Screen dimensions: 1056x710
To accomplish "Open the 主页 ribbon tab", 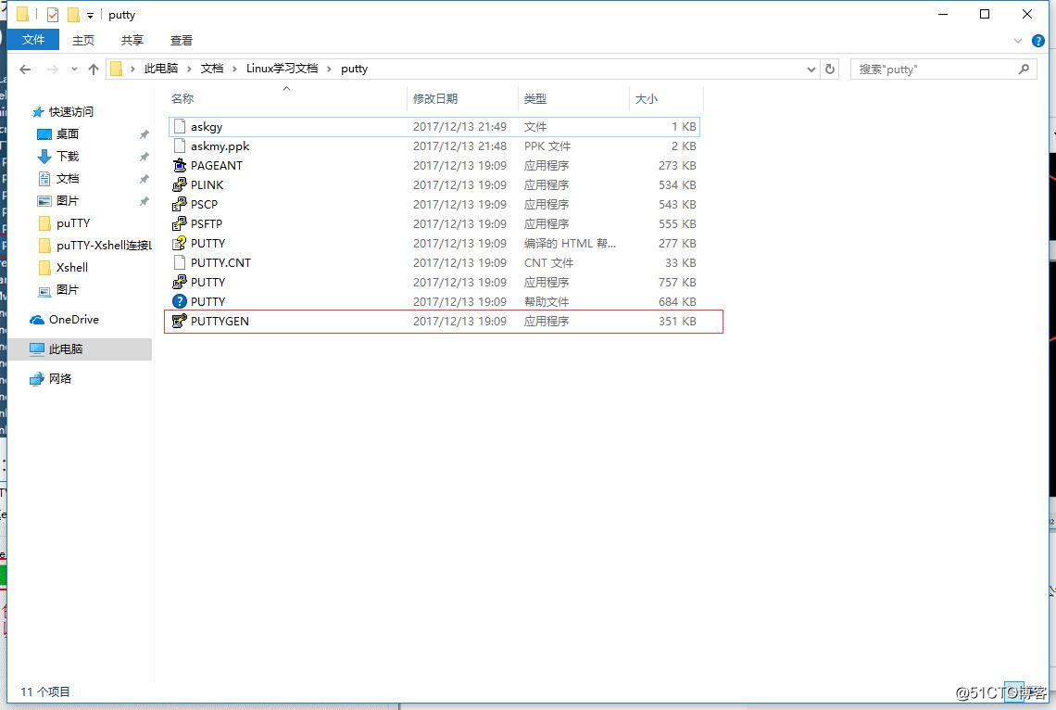I will click(x=83, y=41).
